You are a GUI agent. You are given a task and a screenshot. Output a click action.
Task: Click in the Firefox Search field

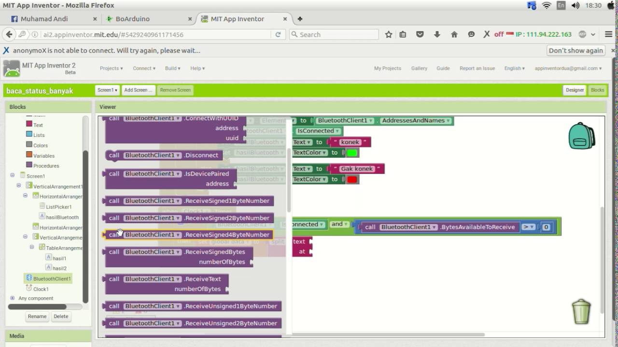pos(334,35)
